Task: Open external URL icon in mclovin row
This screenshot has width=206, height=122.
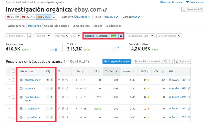Action: (189, 88)
